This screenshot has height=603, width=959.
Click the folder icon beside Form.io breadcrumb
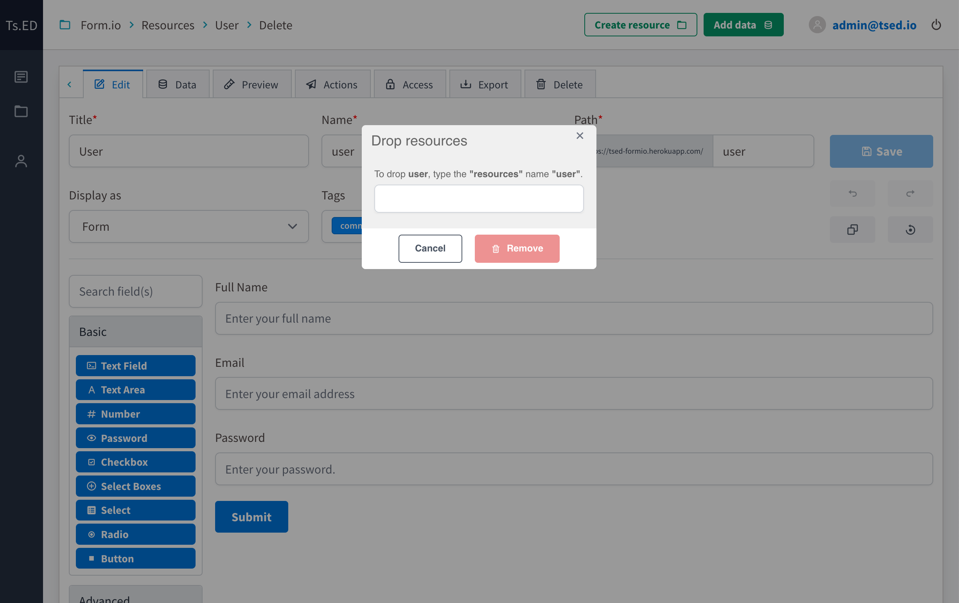click(x=65, y=25)
